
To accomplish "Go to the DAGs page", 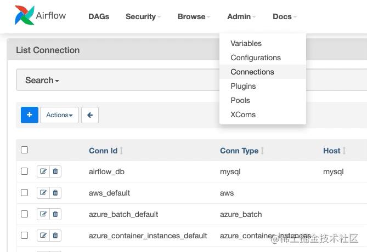I will (x=99, y=16).
